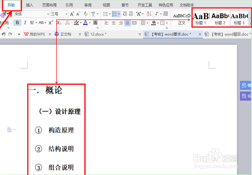Screen dimensions: 252x175
Task: Open the 三号 font size dropdown
Action: (66, 14)
